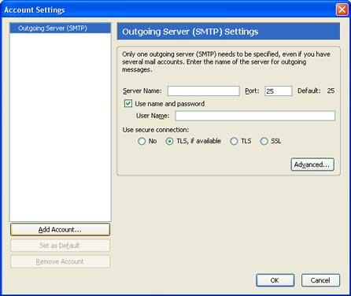The height and width of the screenshot is (296, 351).
Task: Select Outgoing Server (SMTP) in the account list
Action: pyautogui.click(x=61, y=28)
